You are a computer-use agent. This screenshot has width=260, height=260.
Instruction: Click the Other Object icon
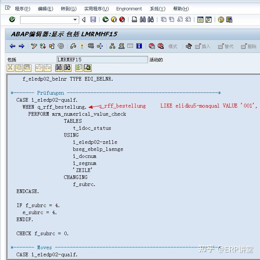pos(52,46)
